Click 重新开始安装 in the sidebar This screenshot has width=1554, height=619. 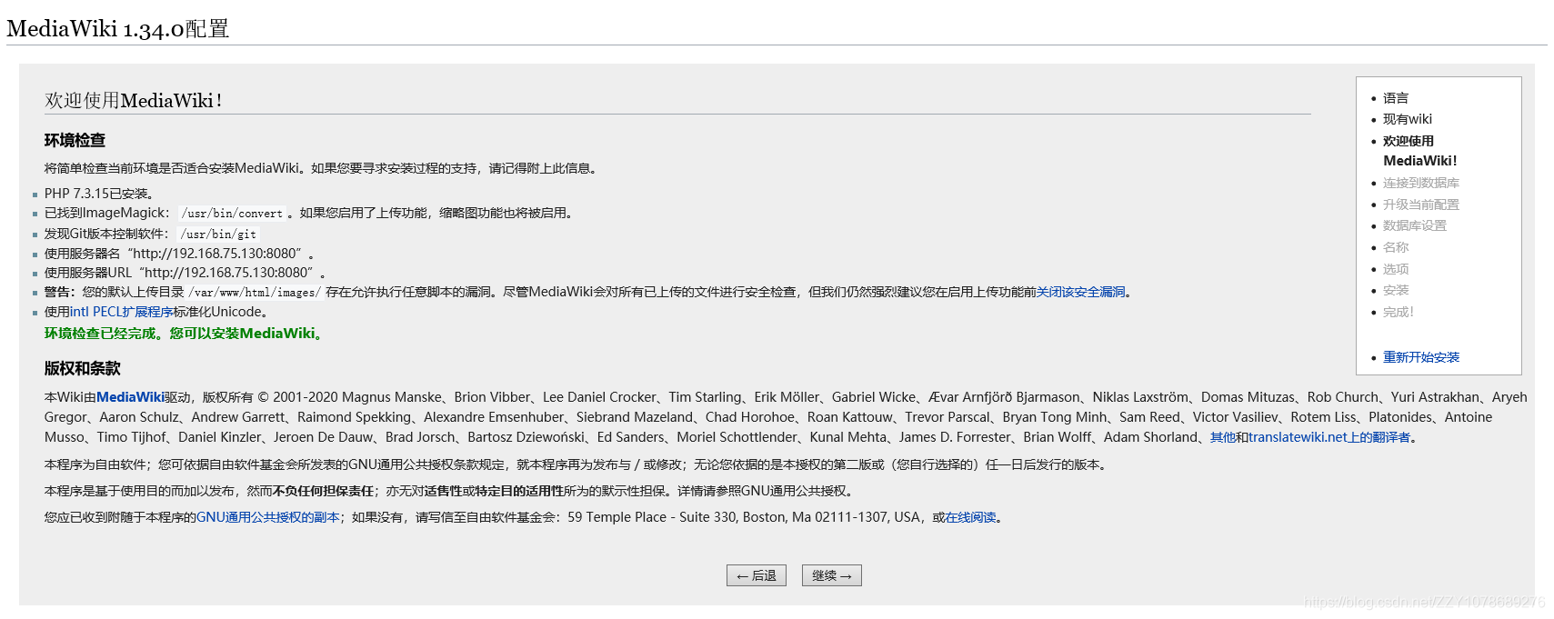pos(1421,357)
